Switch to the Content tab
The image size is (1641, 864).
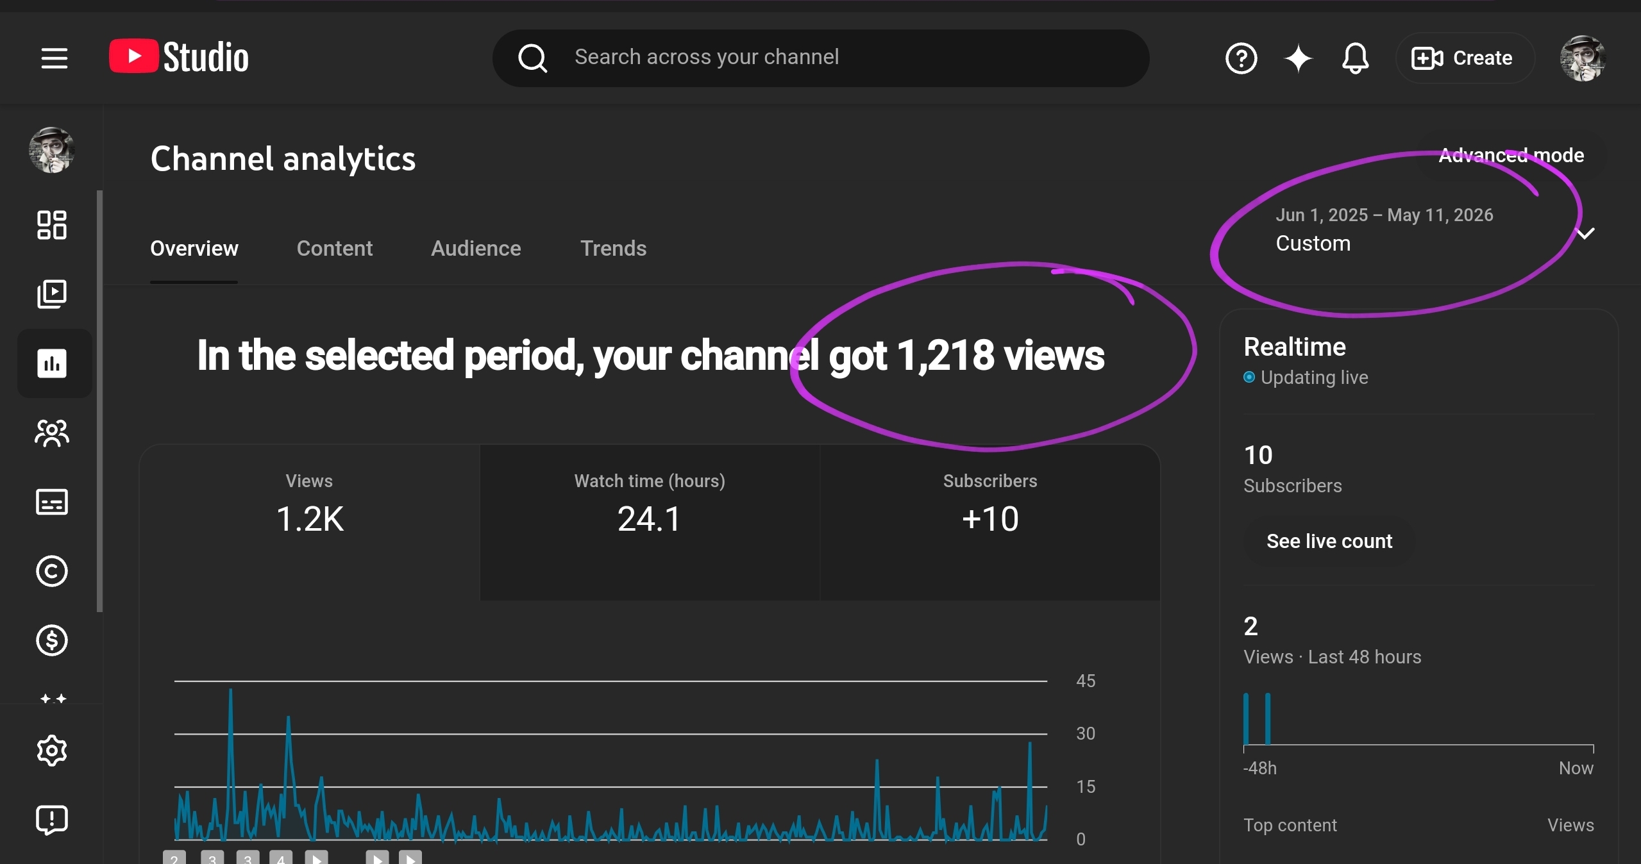(334, 249)
